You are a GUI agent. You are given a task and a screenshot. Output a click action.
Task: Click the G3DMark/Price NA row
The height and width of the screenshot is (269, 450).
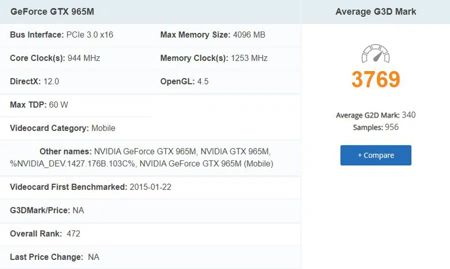47,210
